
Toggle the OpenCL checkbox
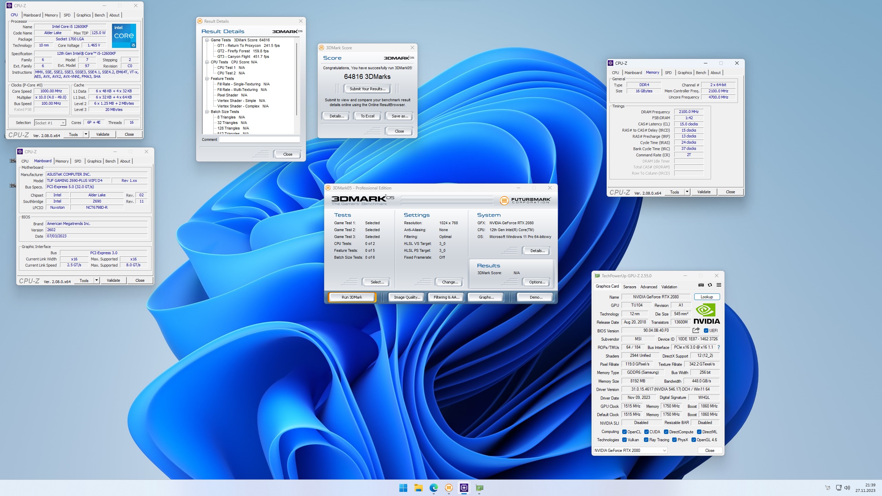point(624,432)
